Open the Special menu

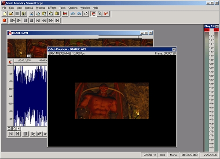29,8
